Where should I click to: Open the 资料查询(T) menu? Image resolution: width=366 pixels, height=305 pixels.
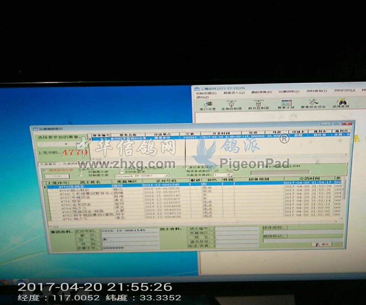pos(316,91)
